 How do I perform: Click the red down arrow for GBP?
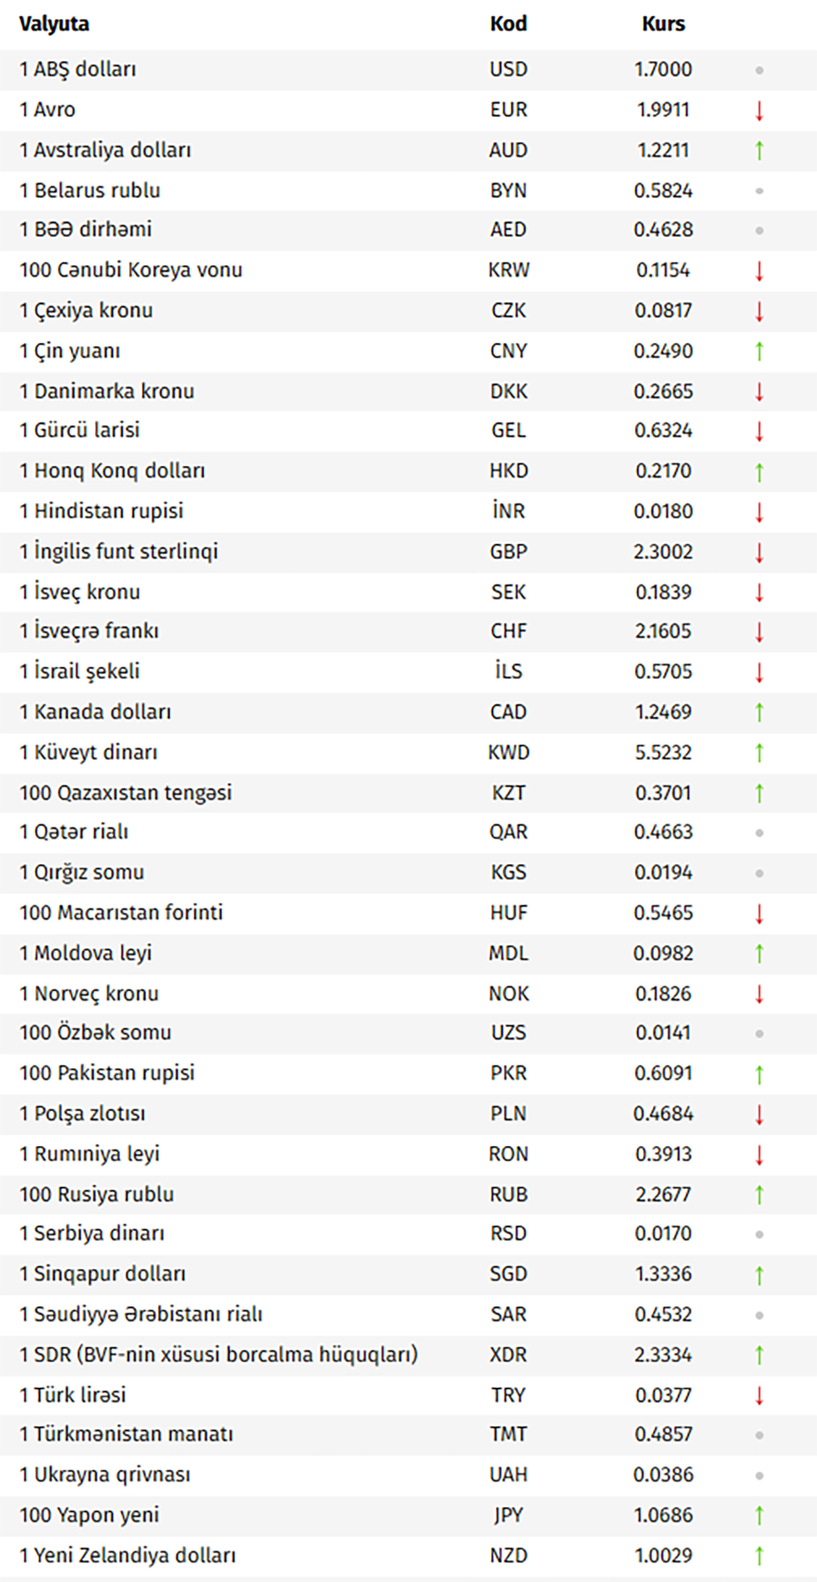[759, 553]
